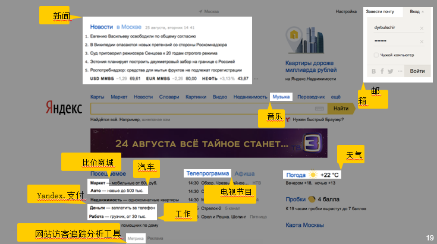437x244 pixels.
Task: Open the Метрика footer link
Action: [x=136, y=239]
